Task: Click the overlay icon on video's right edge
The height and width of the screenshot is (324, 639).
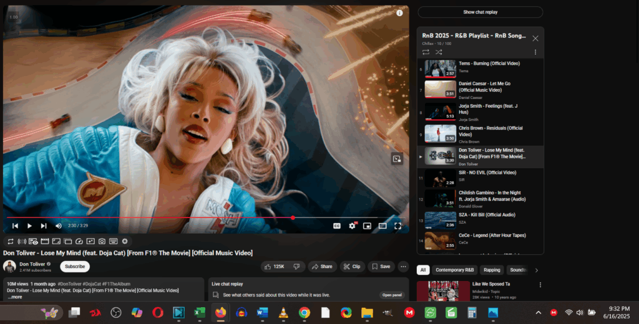Action: [396, 159]
